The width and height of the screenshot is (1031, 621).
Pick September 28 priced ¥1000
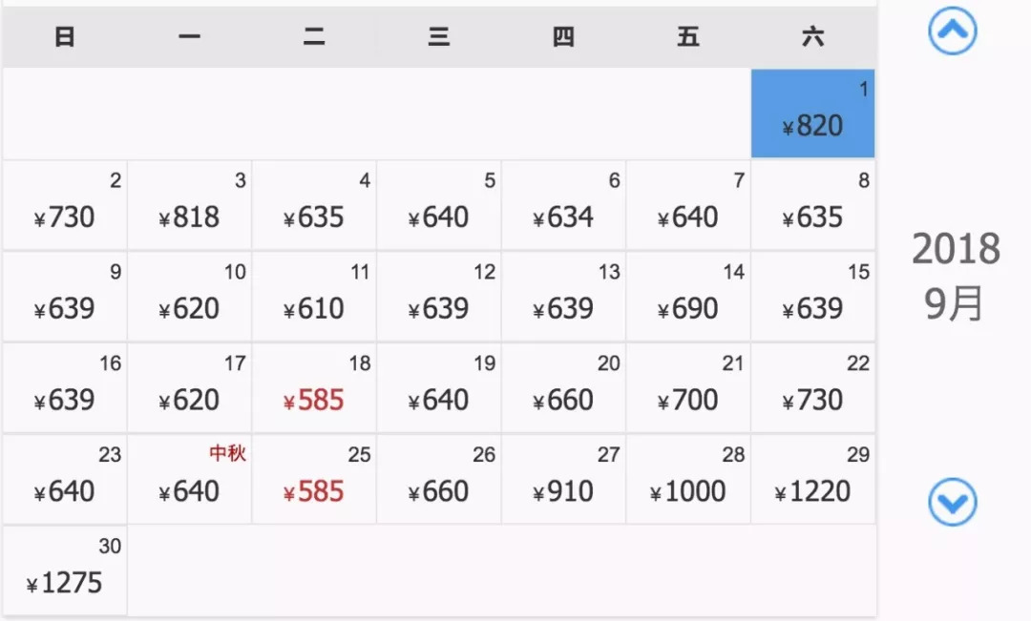[x=687, y=479]
